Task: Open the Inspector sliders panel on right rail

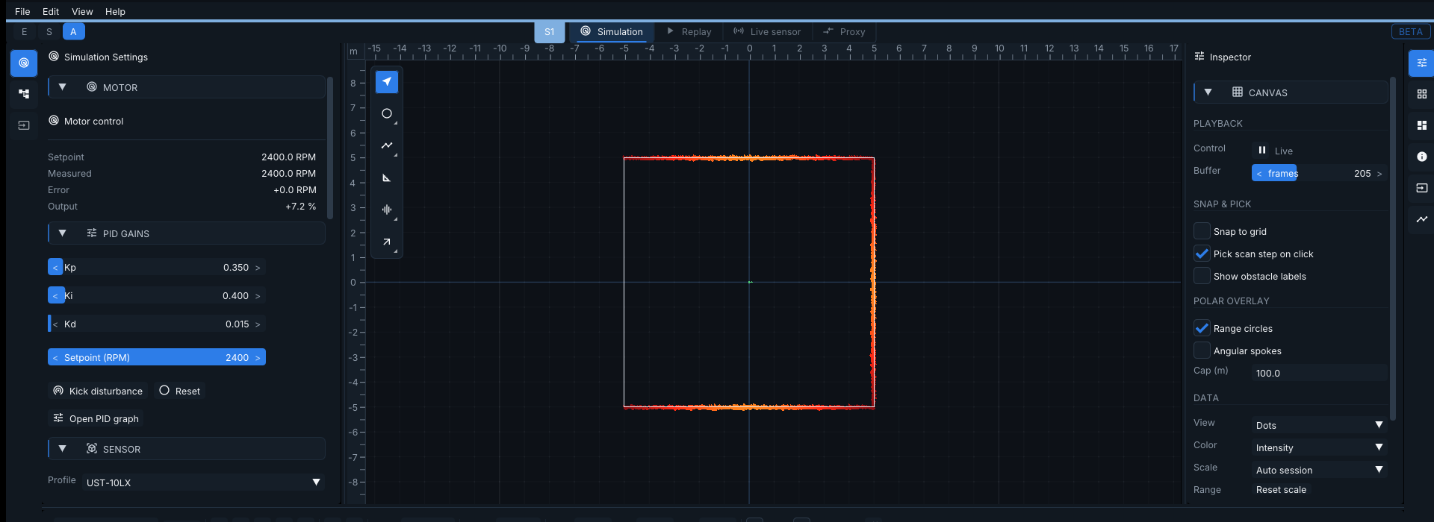Action: [1421, 63]
